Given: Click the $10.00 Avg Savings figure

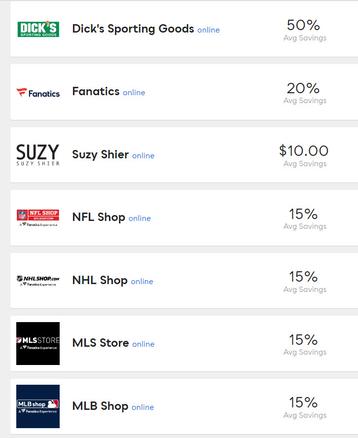Looking at the screenshot, I should point(304,151).
